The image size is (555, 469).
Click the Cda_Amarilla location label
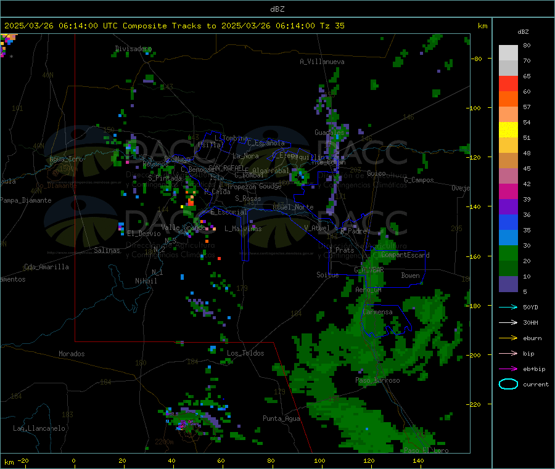pyautogui.click(x=46, y=267)
